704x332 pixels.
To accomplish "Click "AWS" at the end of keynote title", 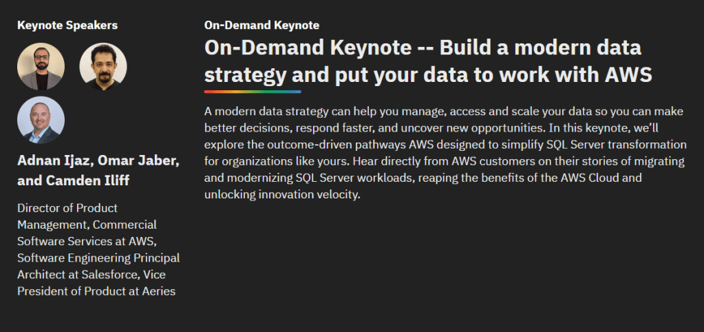I will pyautogui.click(x=627, y=74).
